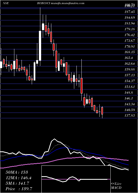The width and height of the screenshot is (138, 193).
Task: Click the 50MA : 153 readout
Action: point(17,172)
